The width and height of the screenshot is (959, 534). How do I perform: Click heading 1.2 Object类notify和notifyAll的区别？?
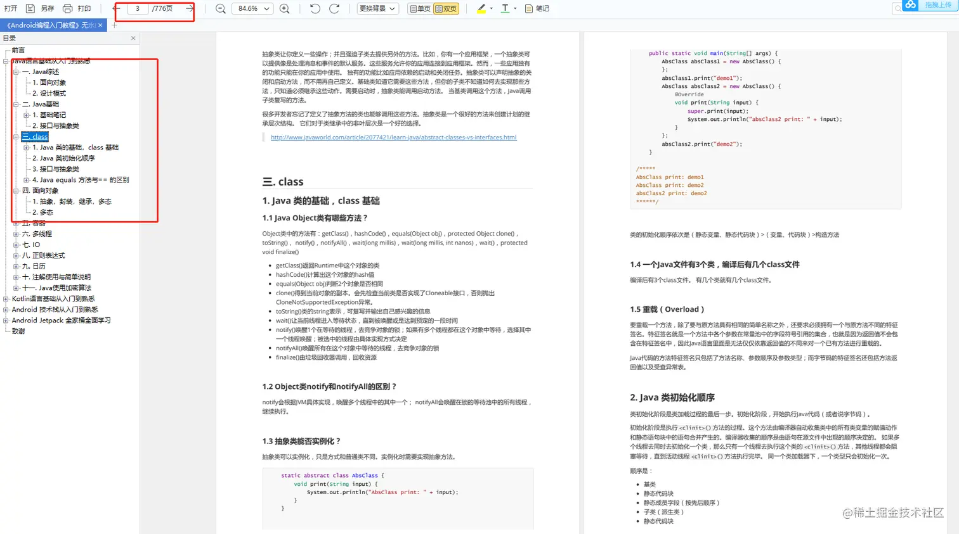click(x=329, y=386)
